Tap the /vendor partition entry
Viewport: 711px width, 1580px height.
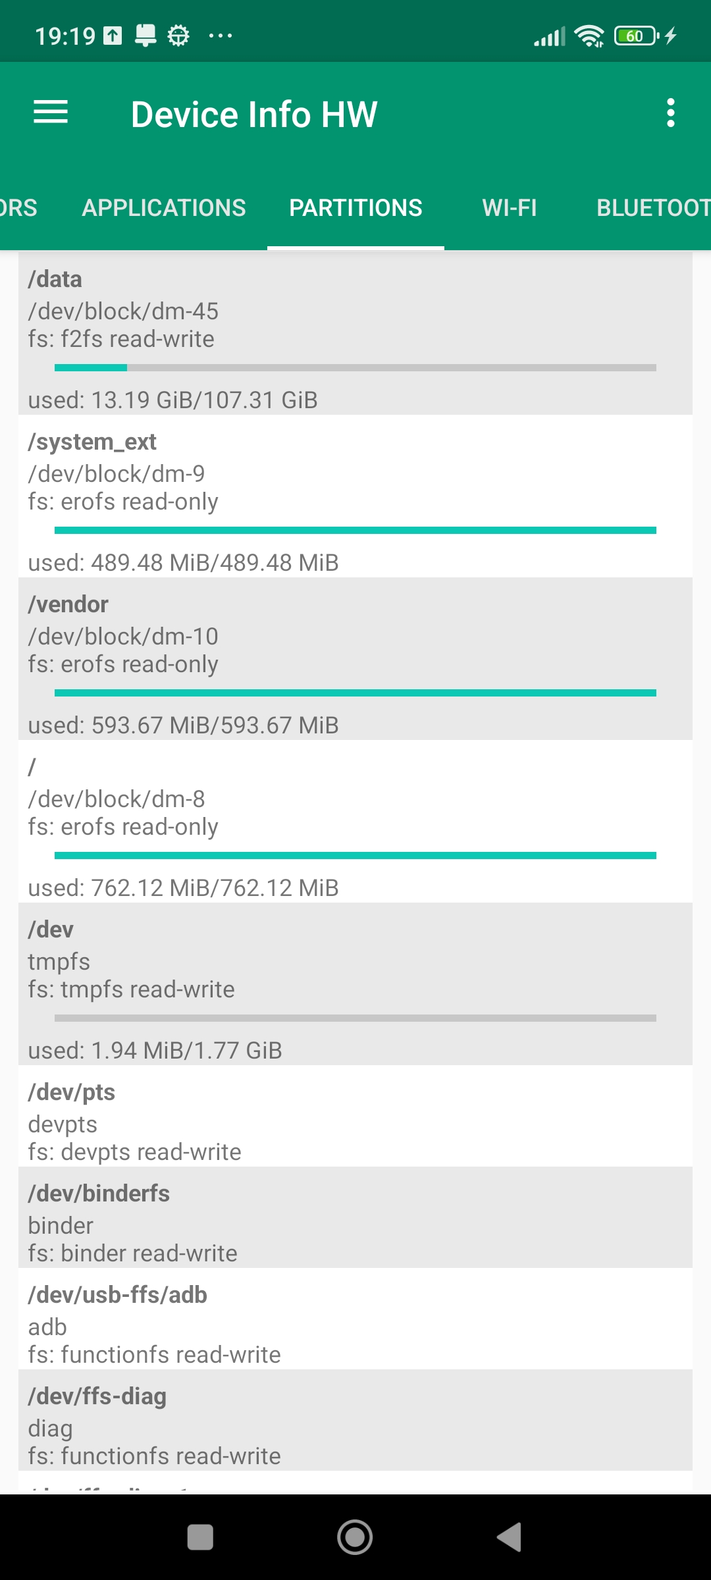click(x=355, y=658)
